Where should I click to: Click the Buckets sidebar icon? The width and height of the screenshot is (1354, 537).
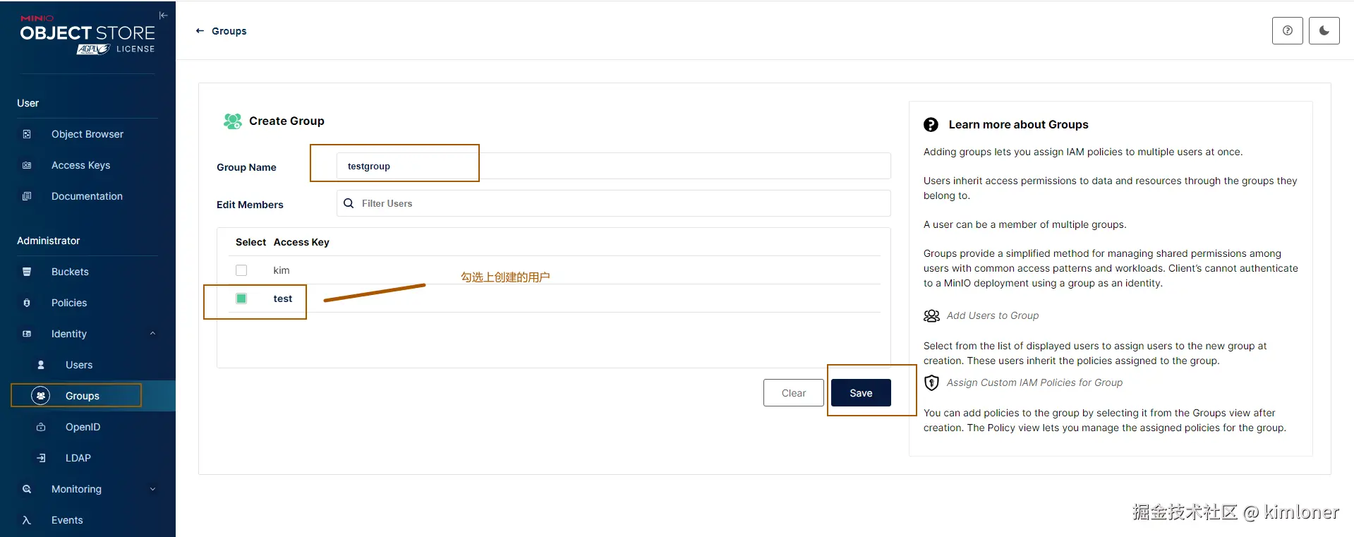27,272
